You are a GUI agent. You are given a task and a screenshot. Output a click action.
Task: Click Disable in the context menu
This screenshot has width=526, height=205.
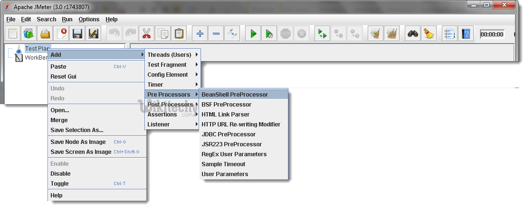60,174
